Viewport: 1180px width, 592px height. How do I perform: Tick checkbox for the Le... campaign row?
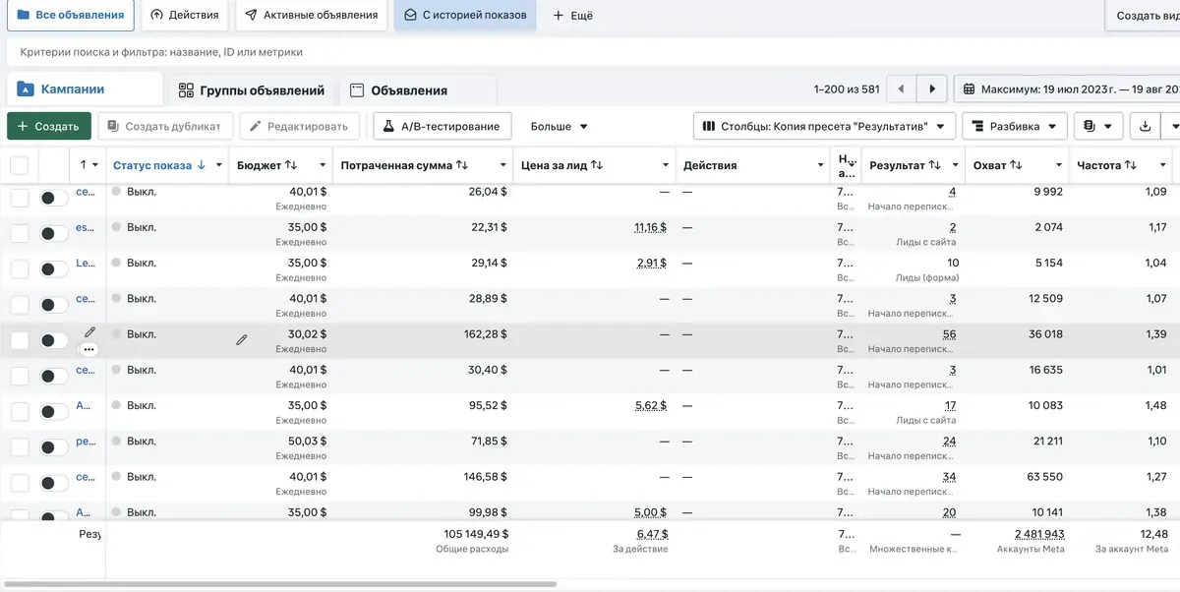point(20,268)
